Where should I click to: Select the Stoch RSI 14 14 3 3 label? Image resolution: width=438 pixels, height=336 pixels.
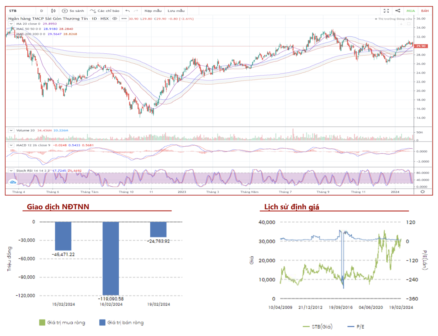(33, 170)
